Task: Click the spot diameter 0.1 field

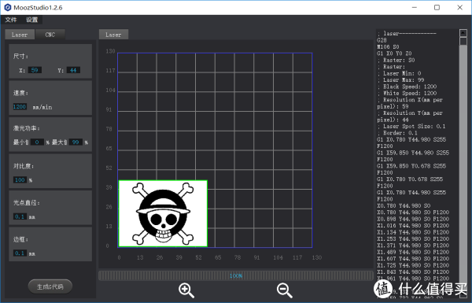Action: (x=20, y=216)
